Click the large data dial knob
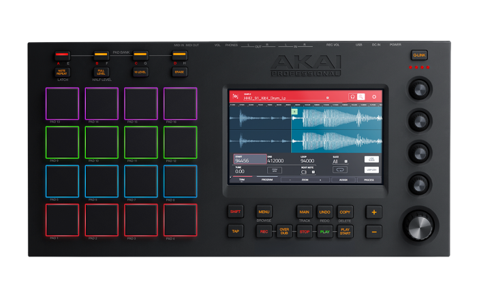This screenshot has width=477, height=298. click(420, 226)
